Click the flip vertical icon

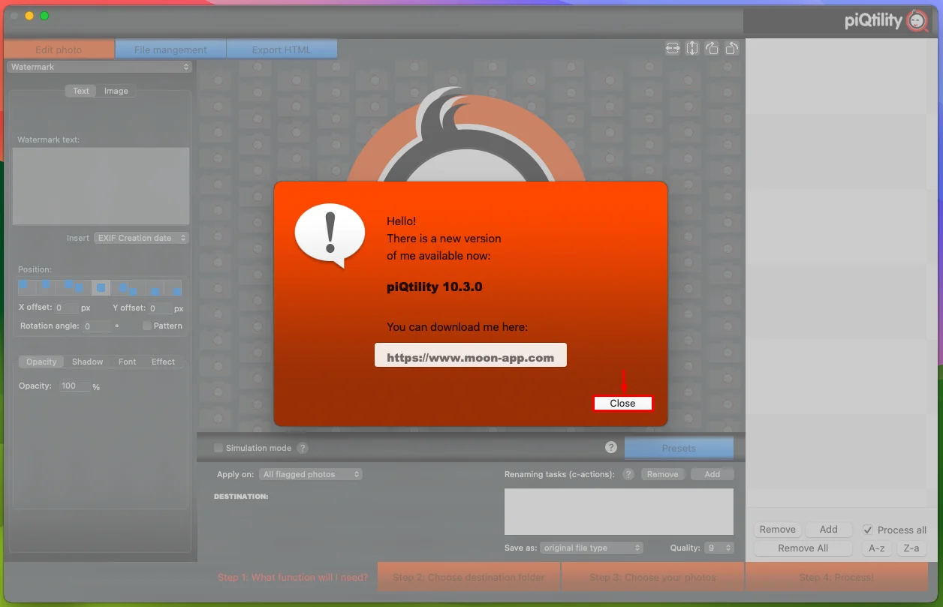click(x=692, y=48)
